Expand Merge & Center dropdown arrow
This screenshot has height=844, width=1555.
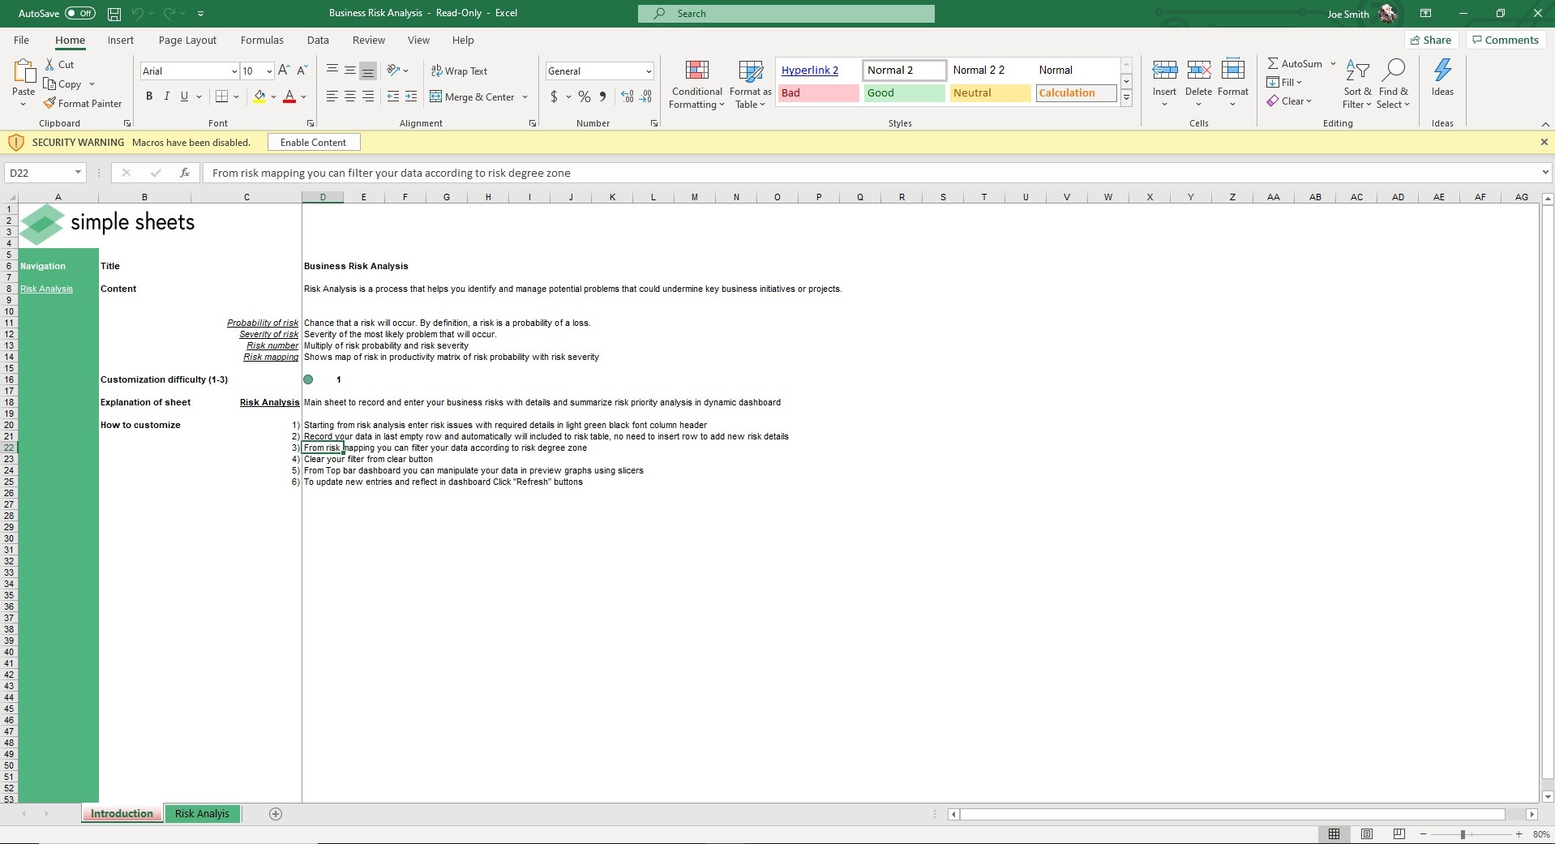point(525,97)
